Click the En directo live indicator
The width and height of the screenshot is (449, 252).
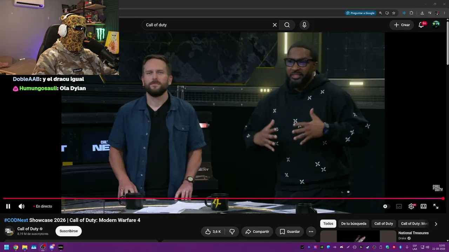(42, 206)
